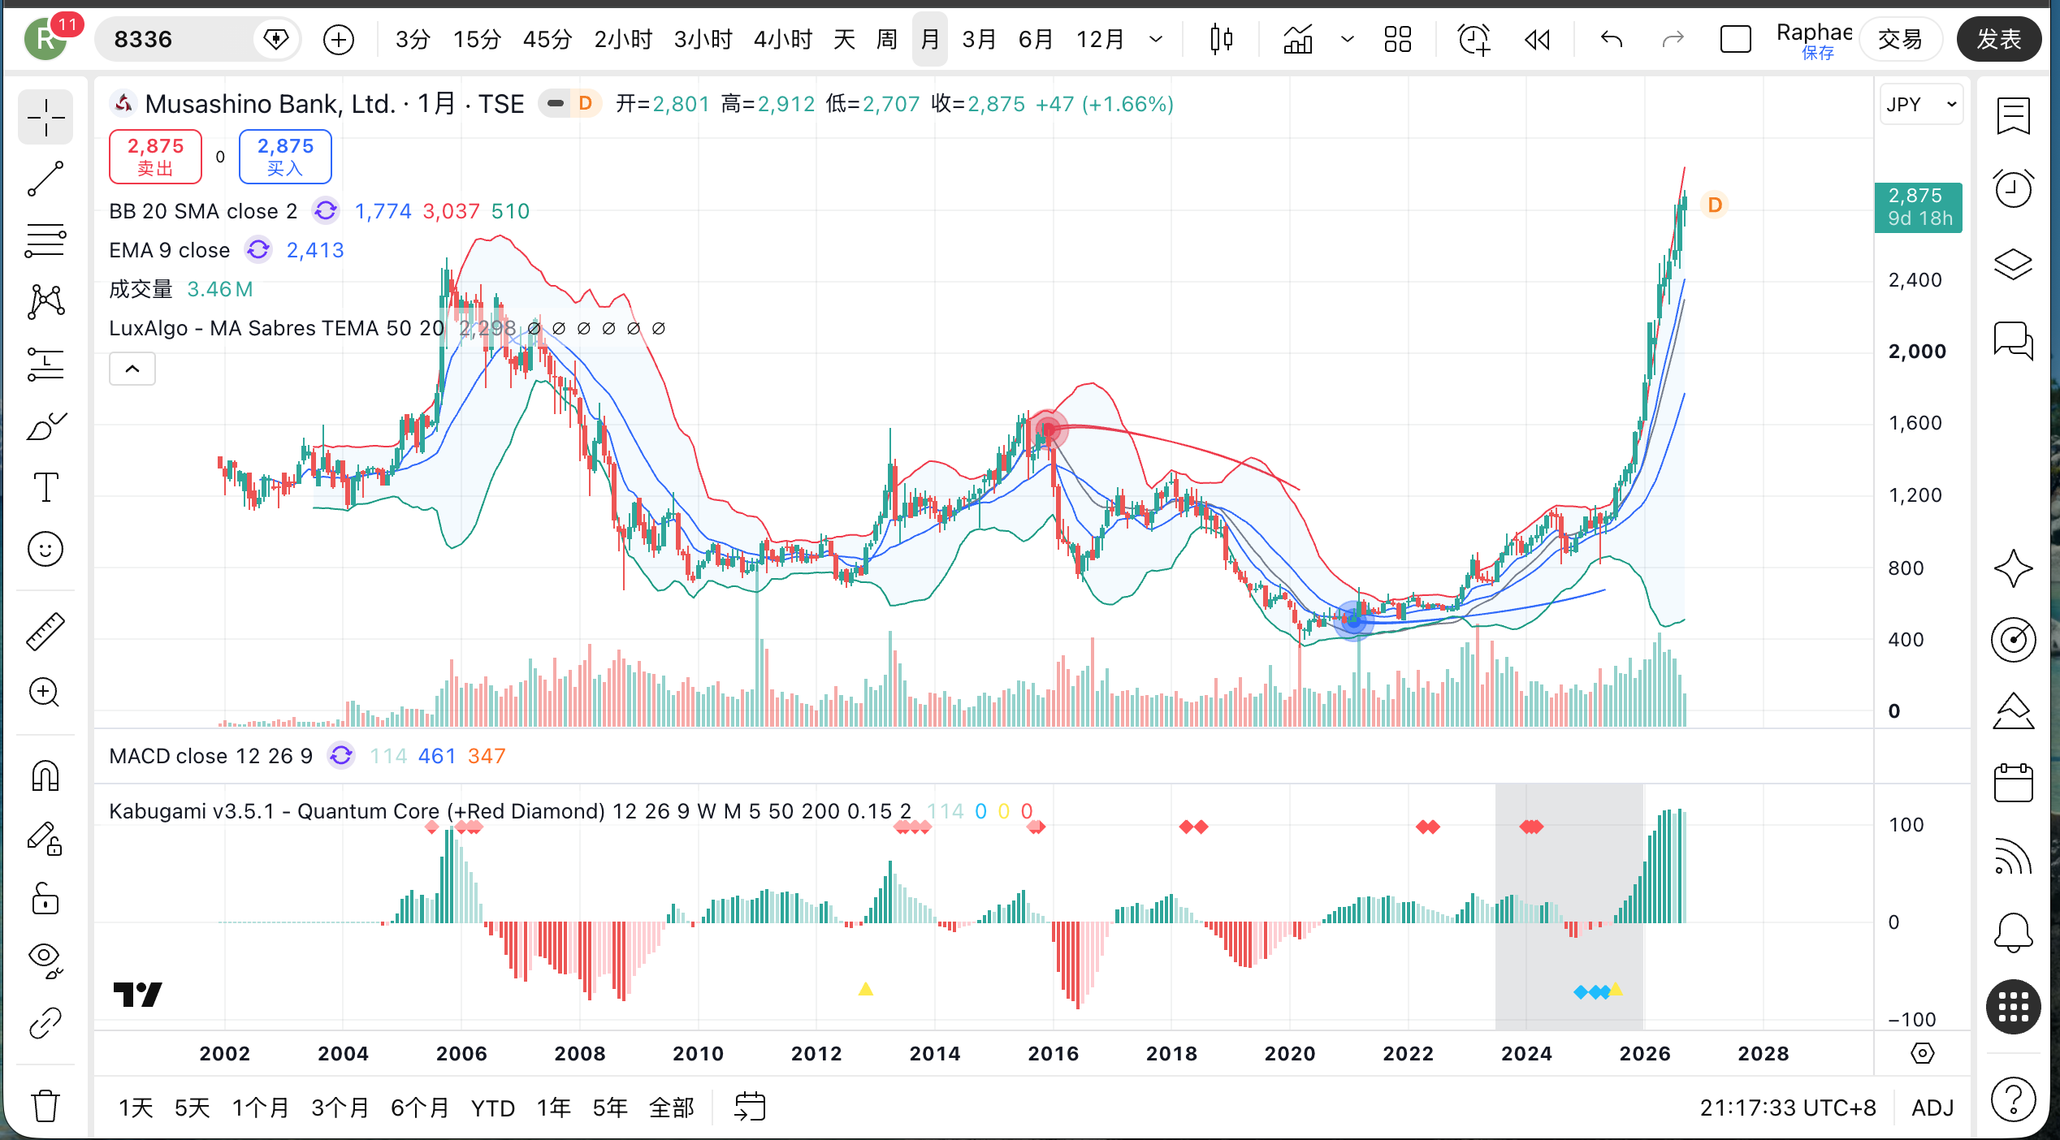Click the 交易 trade button
Screen dimensions: 2060x1140
(x=1900, y=39)
